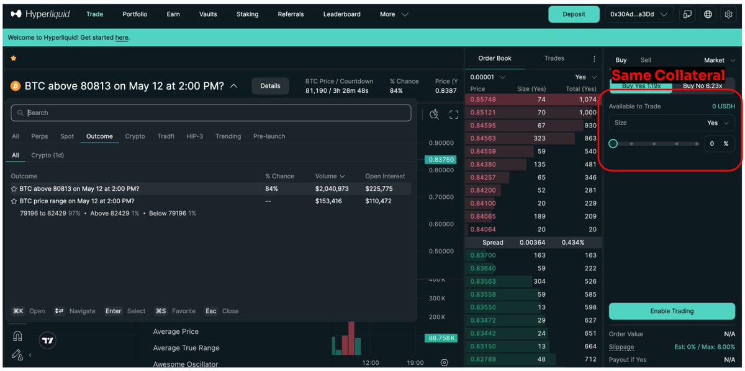Open chart settings gear near the time axis
The image size is (745, 371).
[x=445, y=362]
